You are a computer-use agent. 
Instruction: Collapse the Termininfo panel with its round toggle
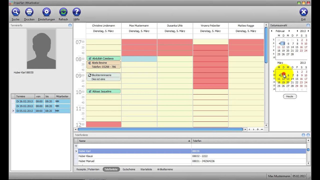[x=70, y=25]
